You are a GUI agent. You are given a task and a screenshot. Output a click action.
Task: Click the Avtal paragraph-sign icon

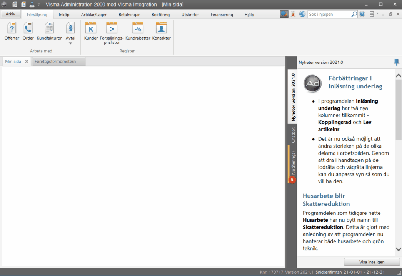click(x=70, y=28)
